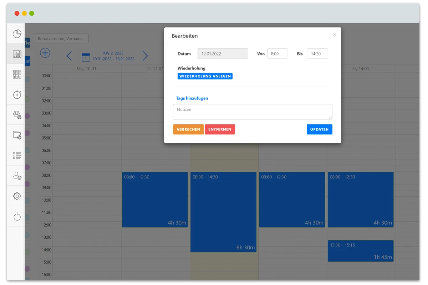Screen dimensions: 428x285
Task: Click the Tags hinzufügen link
Action: (x=192, y=98)
